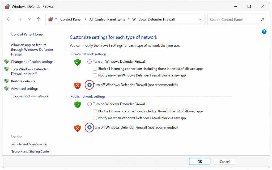Click the firewall icon in the address bar

tap(50, 19)
